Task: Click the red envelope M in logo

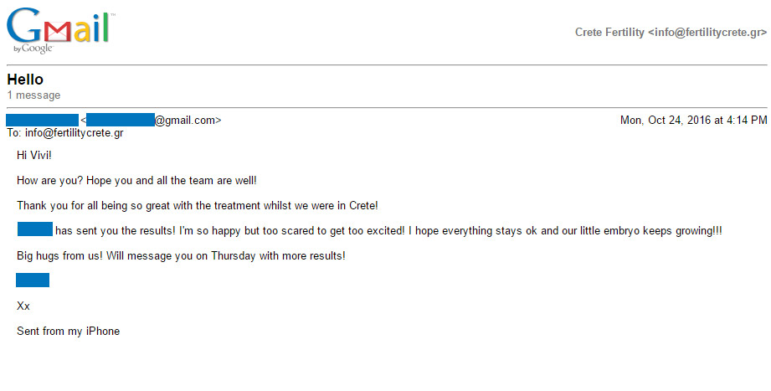Action: [57, 32]
